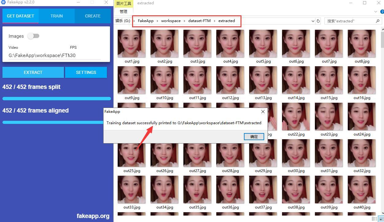Open the CREATE tab
384x222 pixels.
[92, 16]
